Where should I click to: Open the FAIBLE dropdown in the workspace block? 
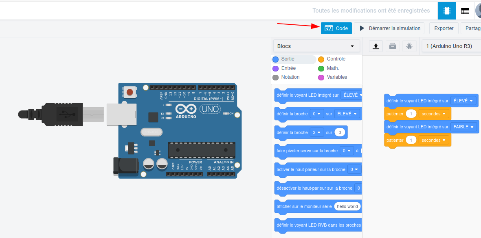(463, 127)
